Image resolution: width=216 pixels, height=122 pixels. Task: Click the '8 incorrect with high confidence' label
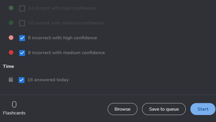pyautogui.click(x=62, y=38)
